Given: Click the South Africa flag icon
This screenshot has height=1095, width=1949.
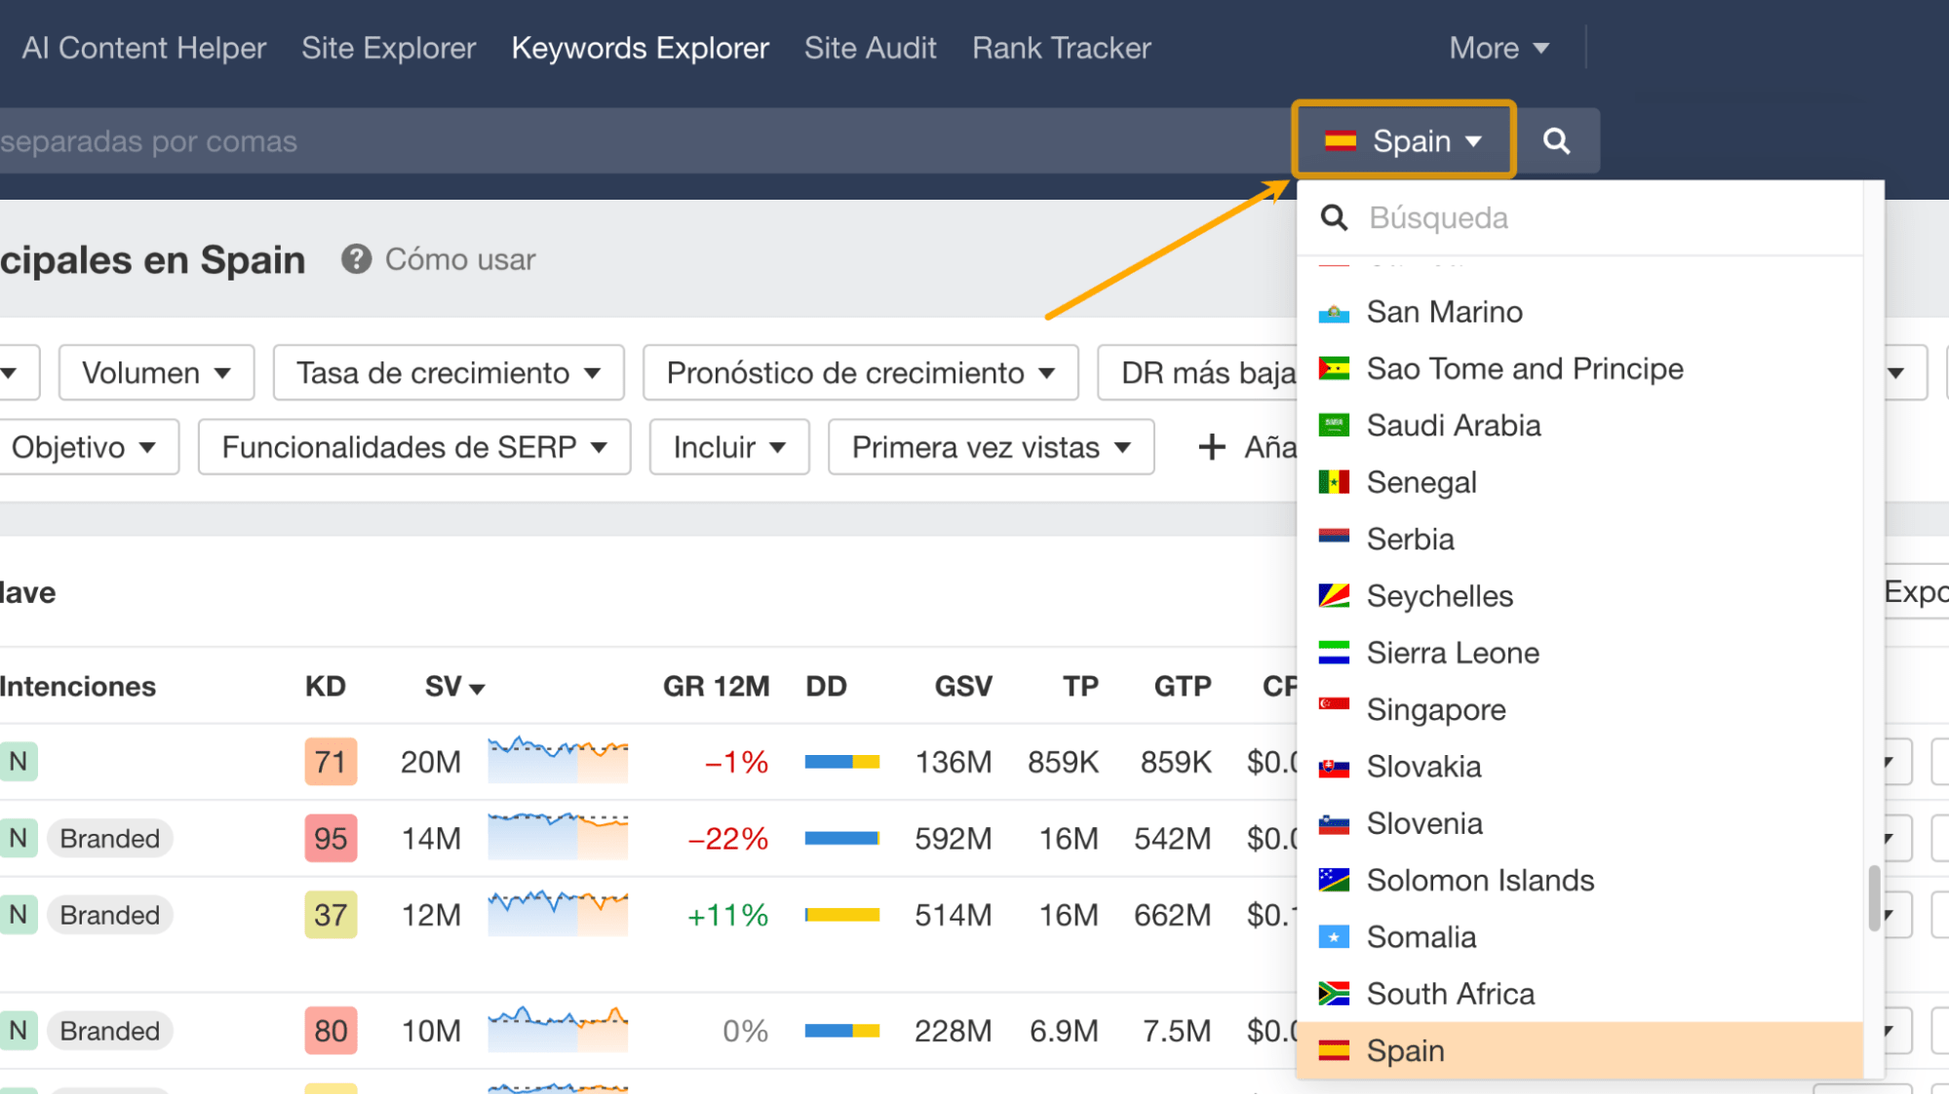Looking at the screenshot, I should (1333, 993).
